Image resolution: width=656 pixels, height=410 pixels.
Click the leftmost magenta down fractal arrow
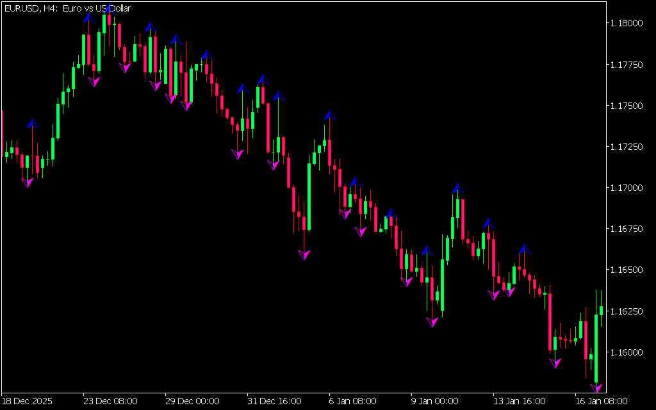pyautogui.click(x=28, y=183)
